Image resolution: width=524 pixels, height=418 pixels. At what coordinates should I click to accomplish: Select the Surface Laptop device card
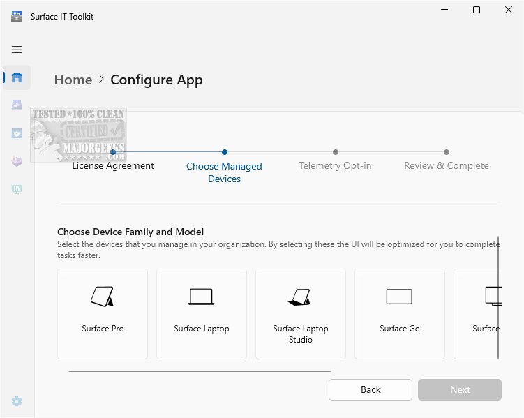(x=202, y=313)
